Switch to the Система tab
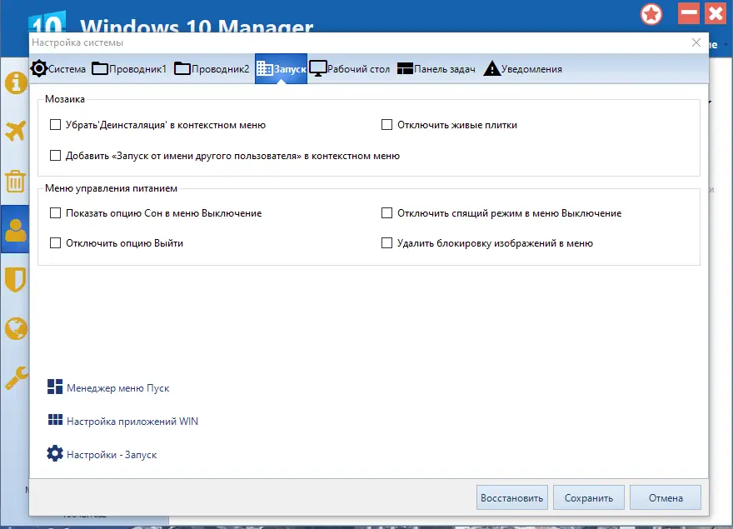733x529 pixels. [58, 69]
